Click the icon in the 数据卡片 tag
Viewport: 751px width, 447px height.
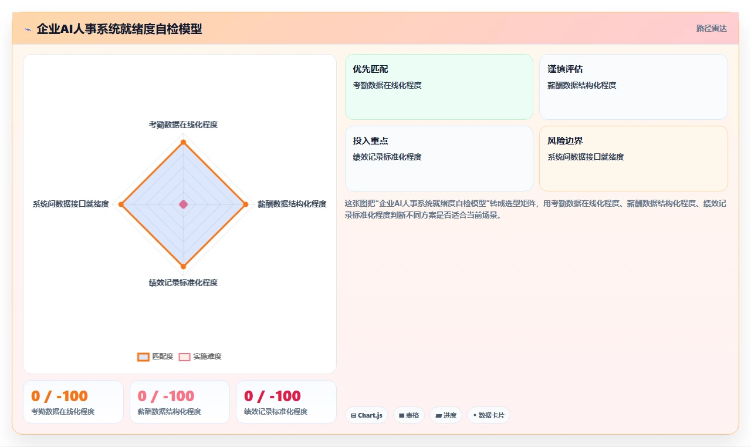(475, 415)
